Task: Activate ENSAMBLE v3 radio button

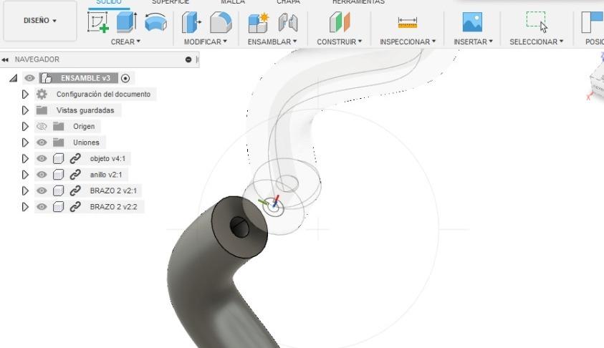Action: click(x=125, y=78)
